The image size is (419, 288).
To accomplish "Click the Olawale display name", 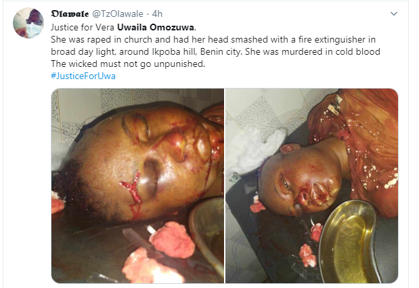I will pos(70,14).
